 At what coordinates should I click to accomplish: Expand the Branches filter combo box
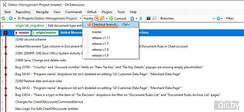coord(214,18)
